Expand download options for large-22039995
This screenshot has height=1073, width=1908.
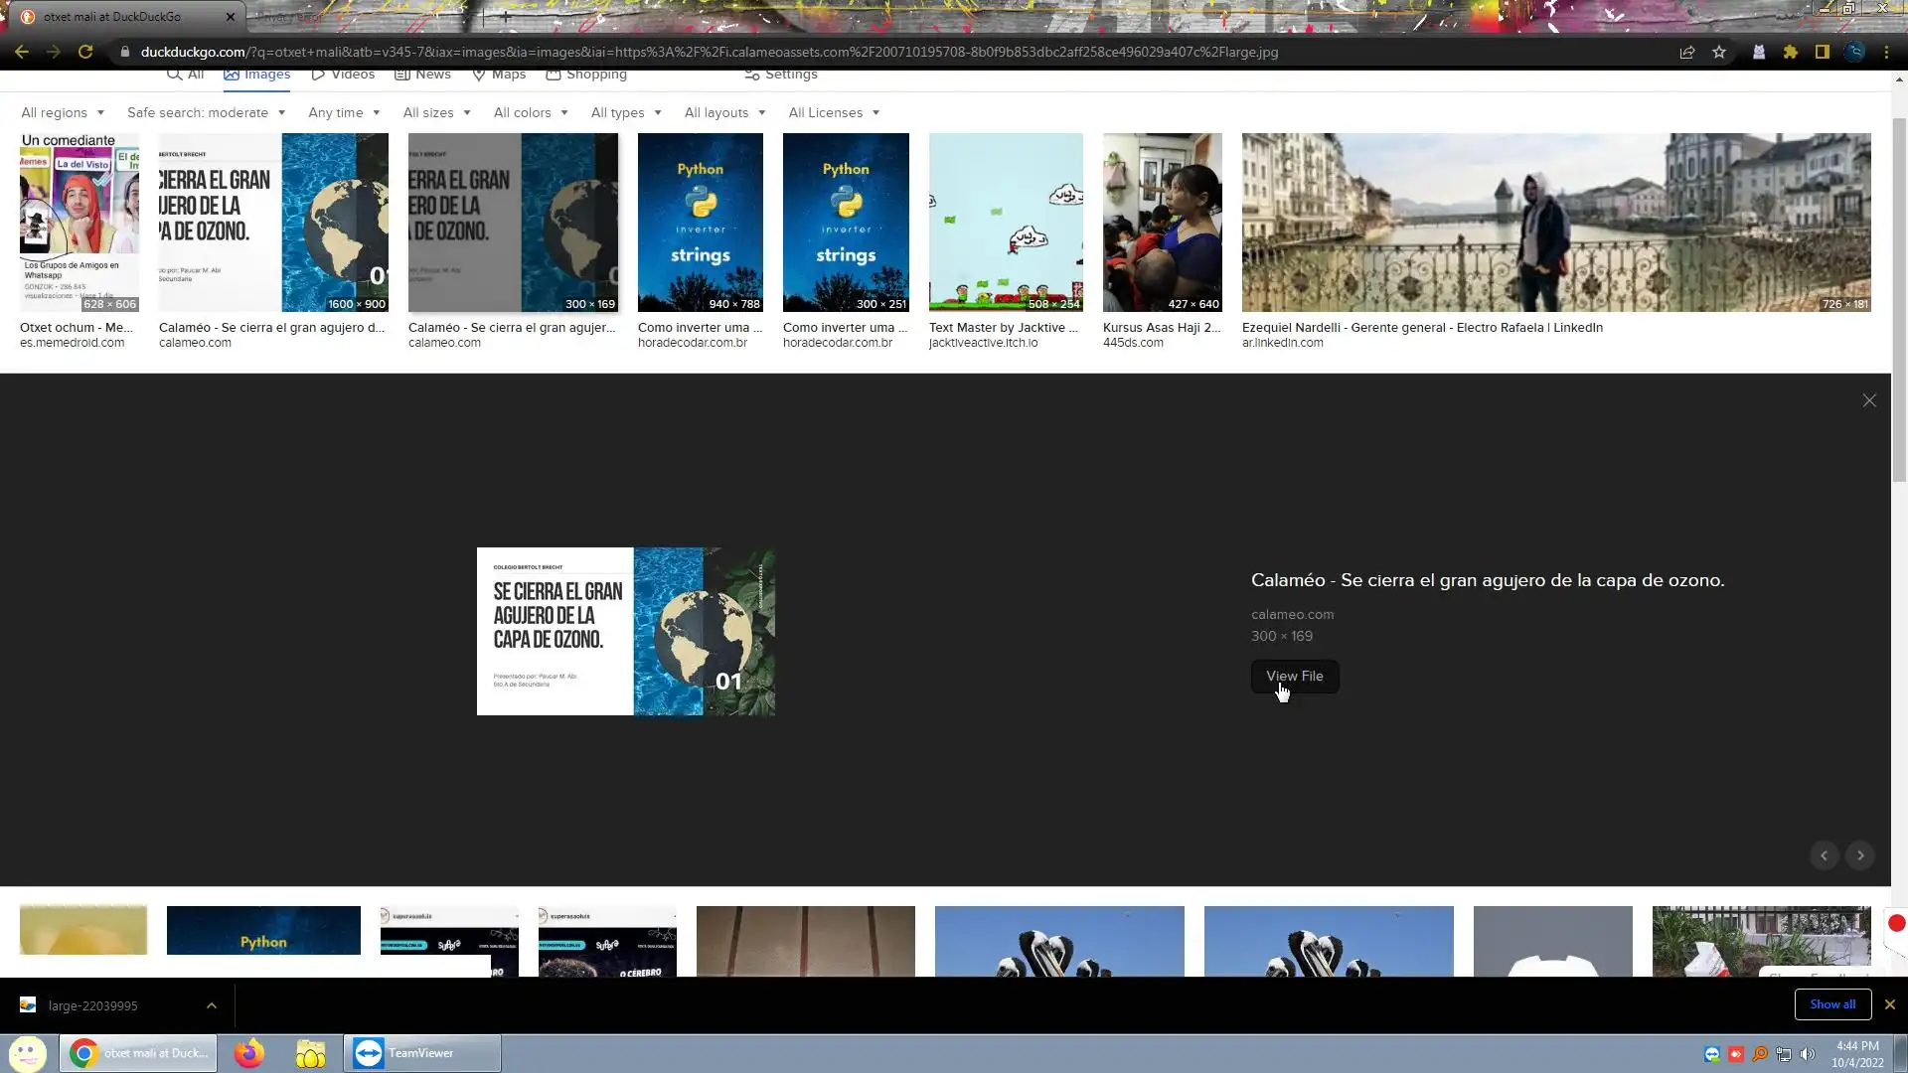tap(211, 1005)
